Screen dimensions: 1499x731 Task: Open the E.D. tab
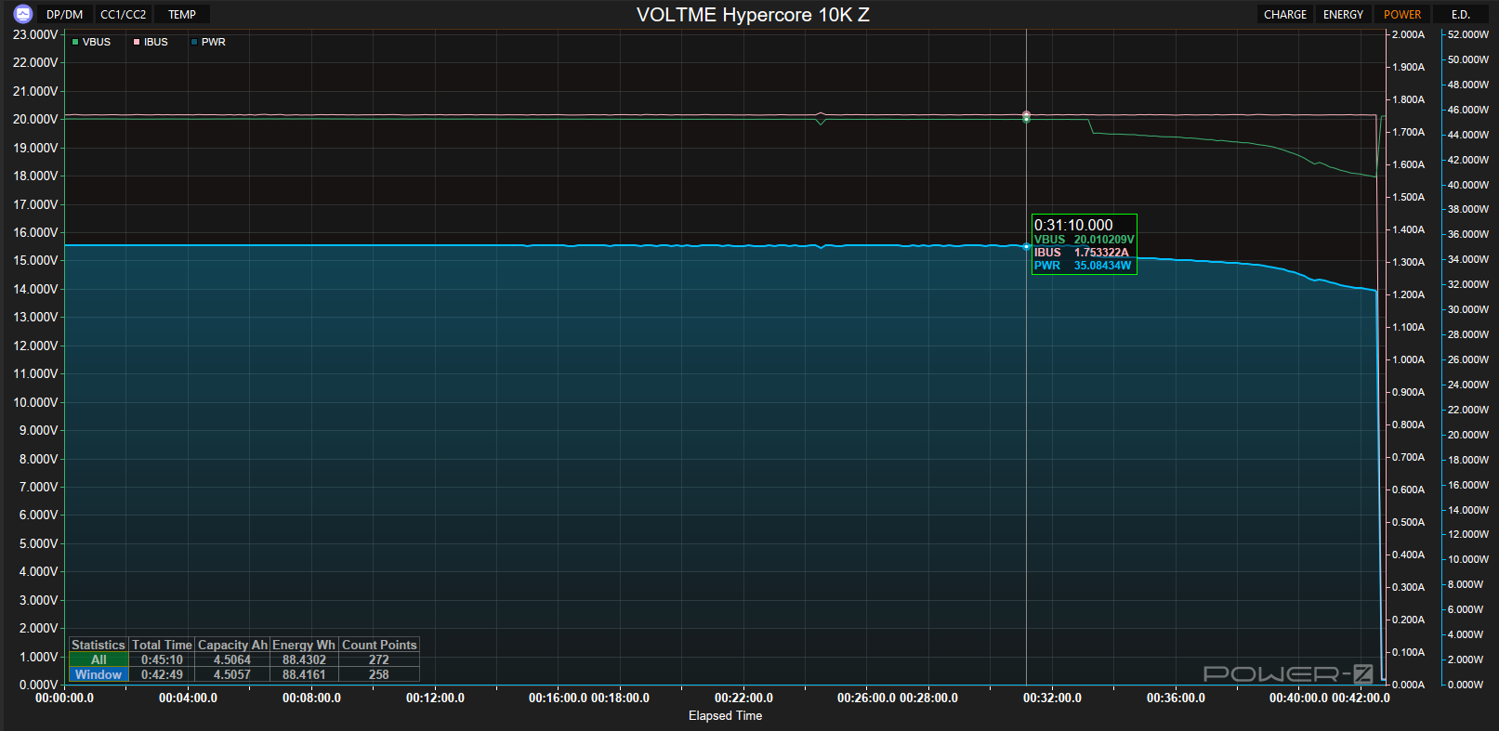(x=1461, y=15)
